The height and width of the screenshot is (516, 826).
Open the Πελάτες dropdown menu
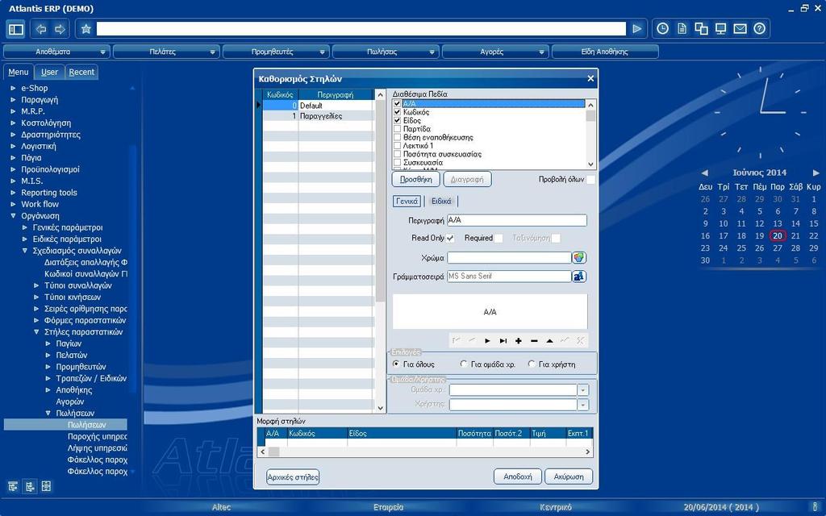166,52
